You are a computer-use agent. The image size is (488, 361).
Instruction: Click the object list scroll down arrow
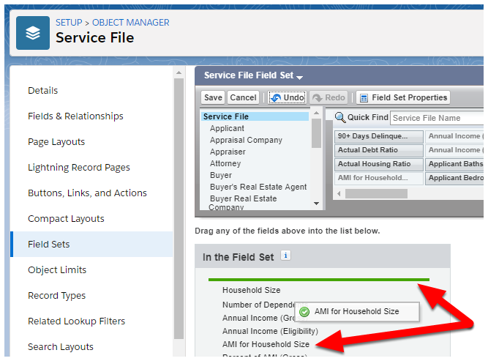(x=317, y=204)
